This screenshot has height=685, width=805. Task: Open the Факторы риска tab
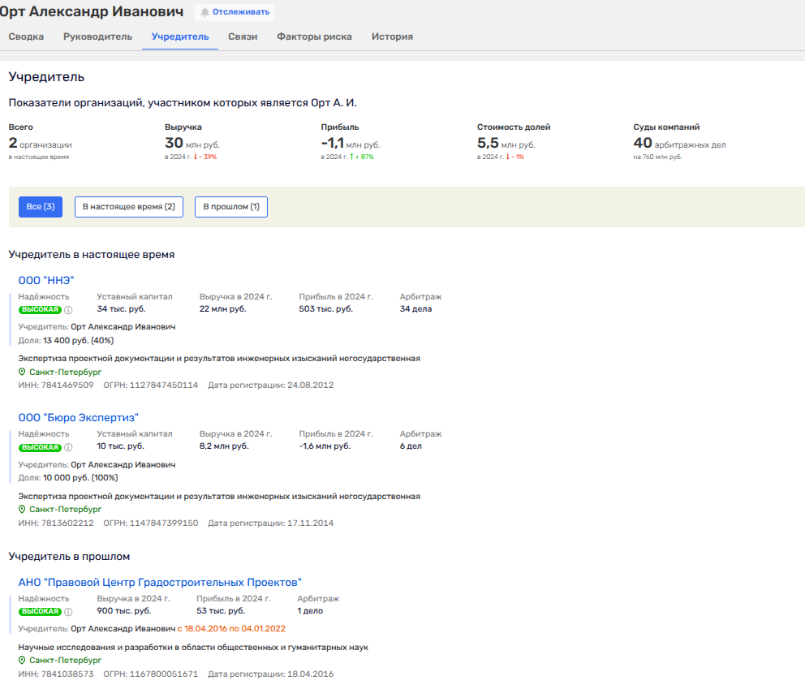314,37
